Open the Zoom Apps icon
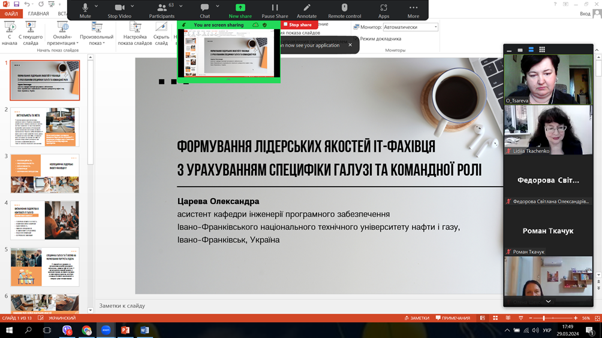 [x=383, y=10]
